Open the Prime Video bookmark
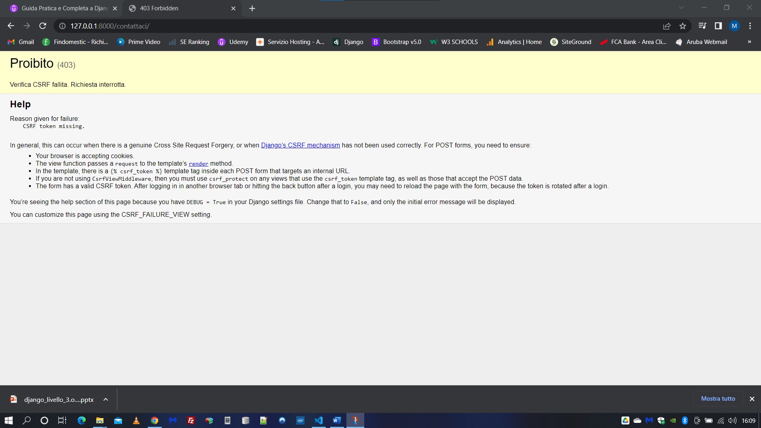Viewport: 761px width, 428px height. [x=139, y=42]
